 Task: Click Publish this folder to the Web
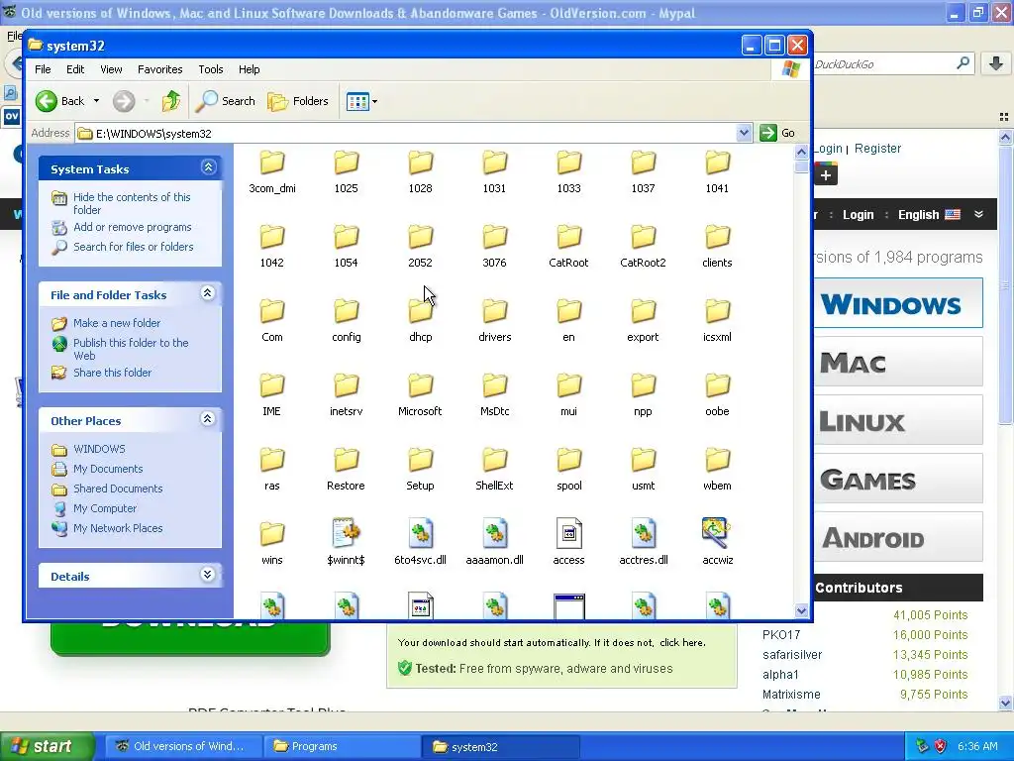click(131, 349)
